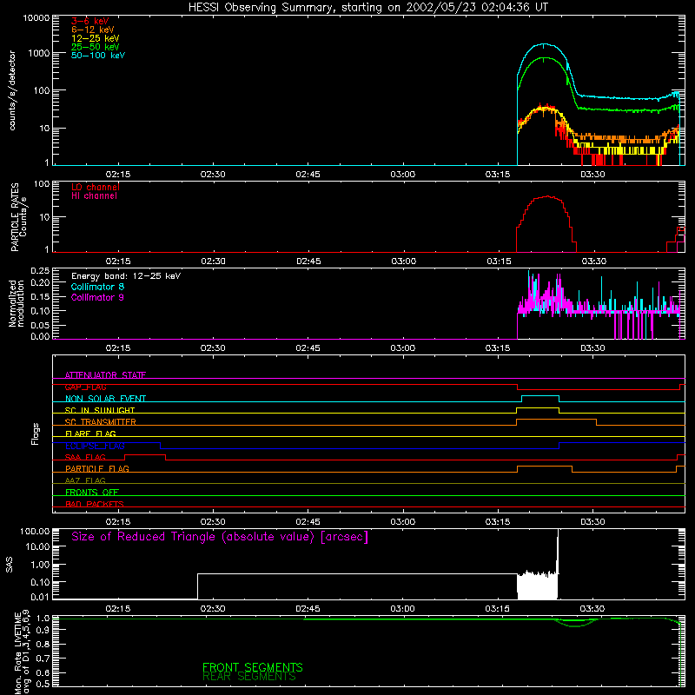The image size is (695, 695).
Task: Click the 'PARTICLE RATES' axis label
Action: (15, 217)
